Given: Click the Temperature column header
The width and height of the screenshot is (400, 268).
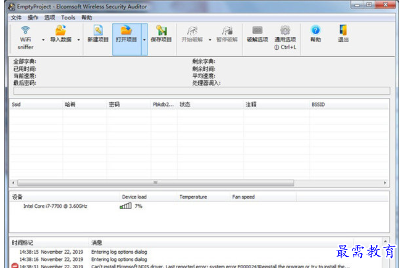Looking at the screenshot, I should point(203,197).
